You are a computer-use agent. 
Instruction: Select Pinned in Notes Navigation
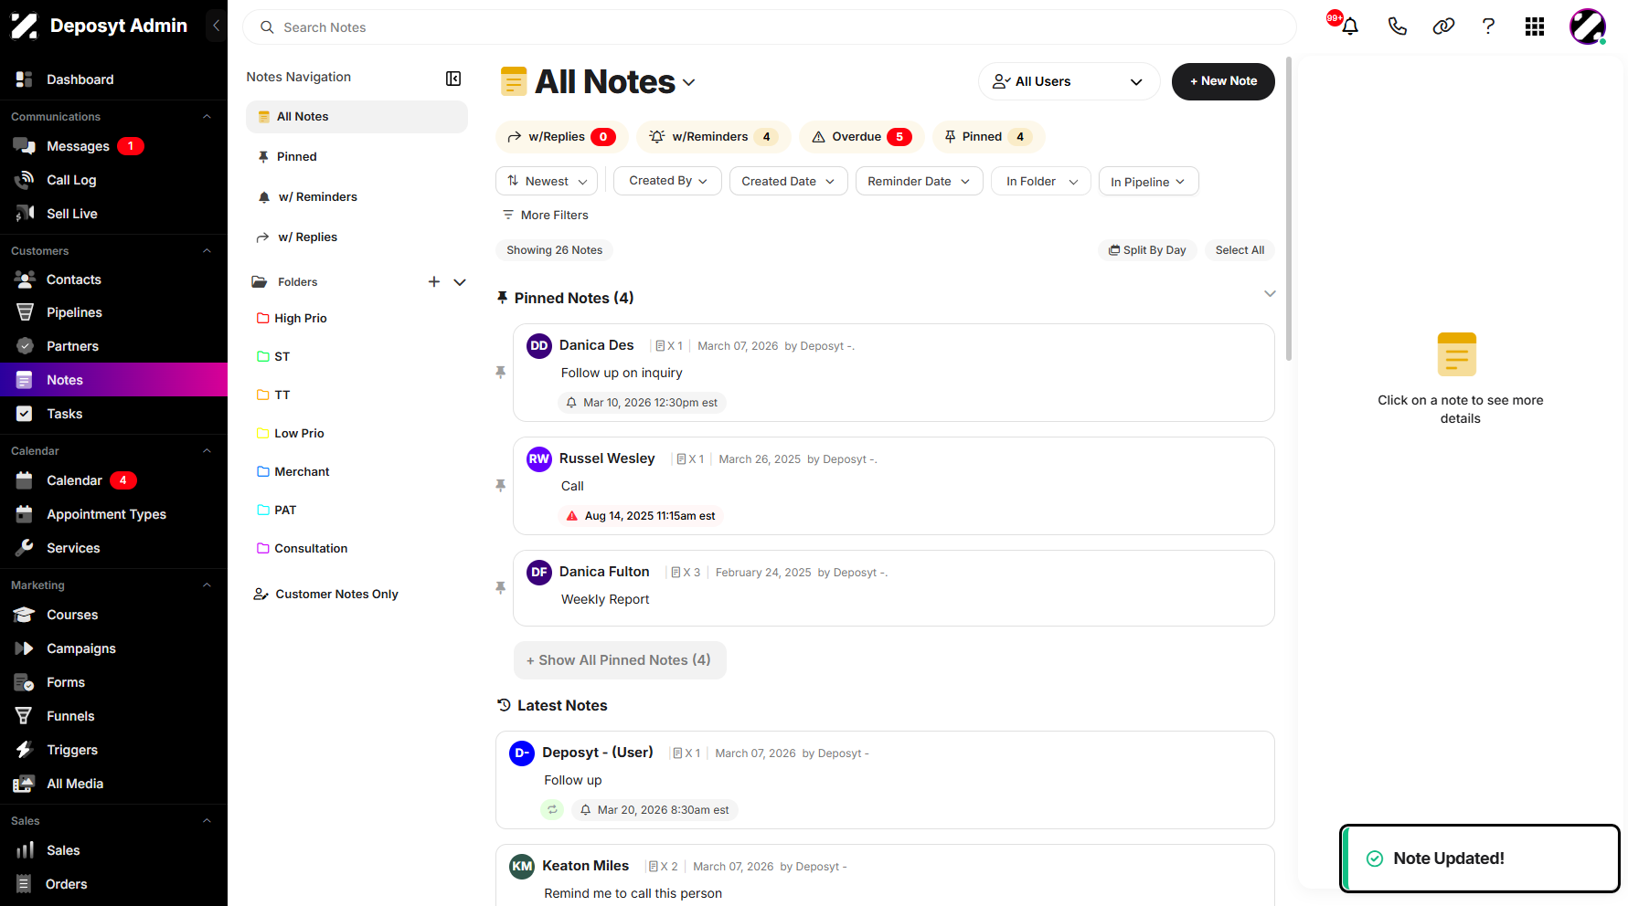[356, 157]
